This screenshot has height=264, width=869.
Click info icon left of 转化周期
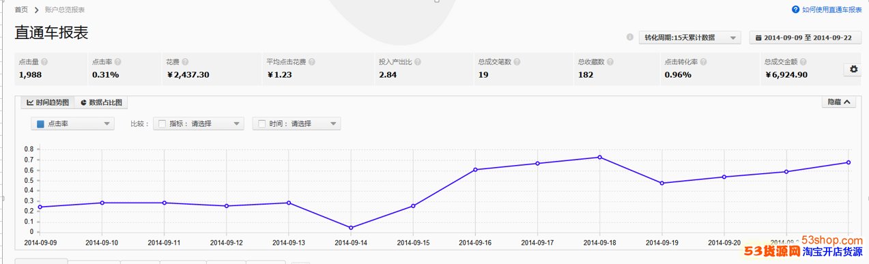630,38
